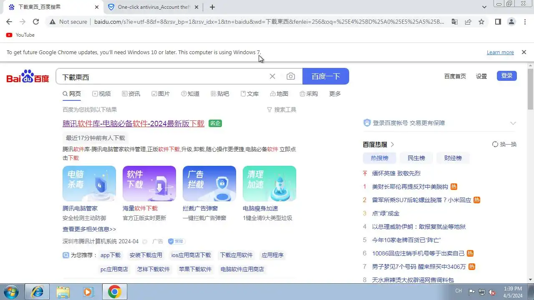
Task: Switch to the 资讯 tab
Action: click(x=131, y=94)
